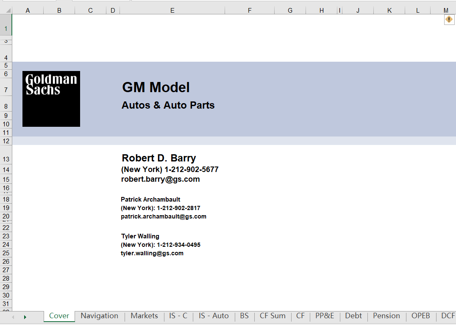Click the robert.barry@gs.com email cell

pyautogui.click(x=161, y=179)
